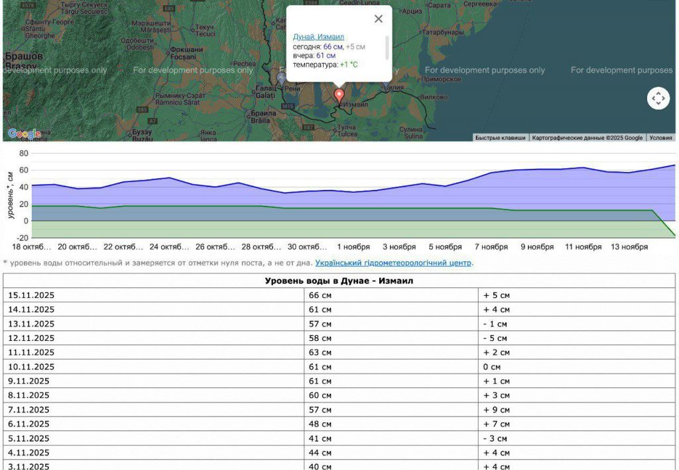Open Український гідрометеорологічний центр link
The width and height of the screenshot is (679, 470).
point(393,263)
